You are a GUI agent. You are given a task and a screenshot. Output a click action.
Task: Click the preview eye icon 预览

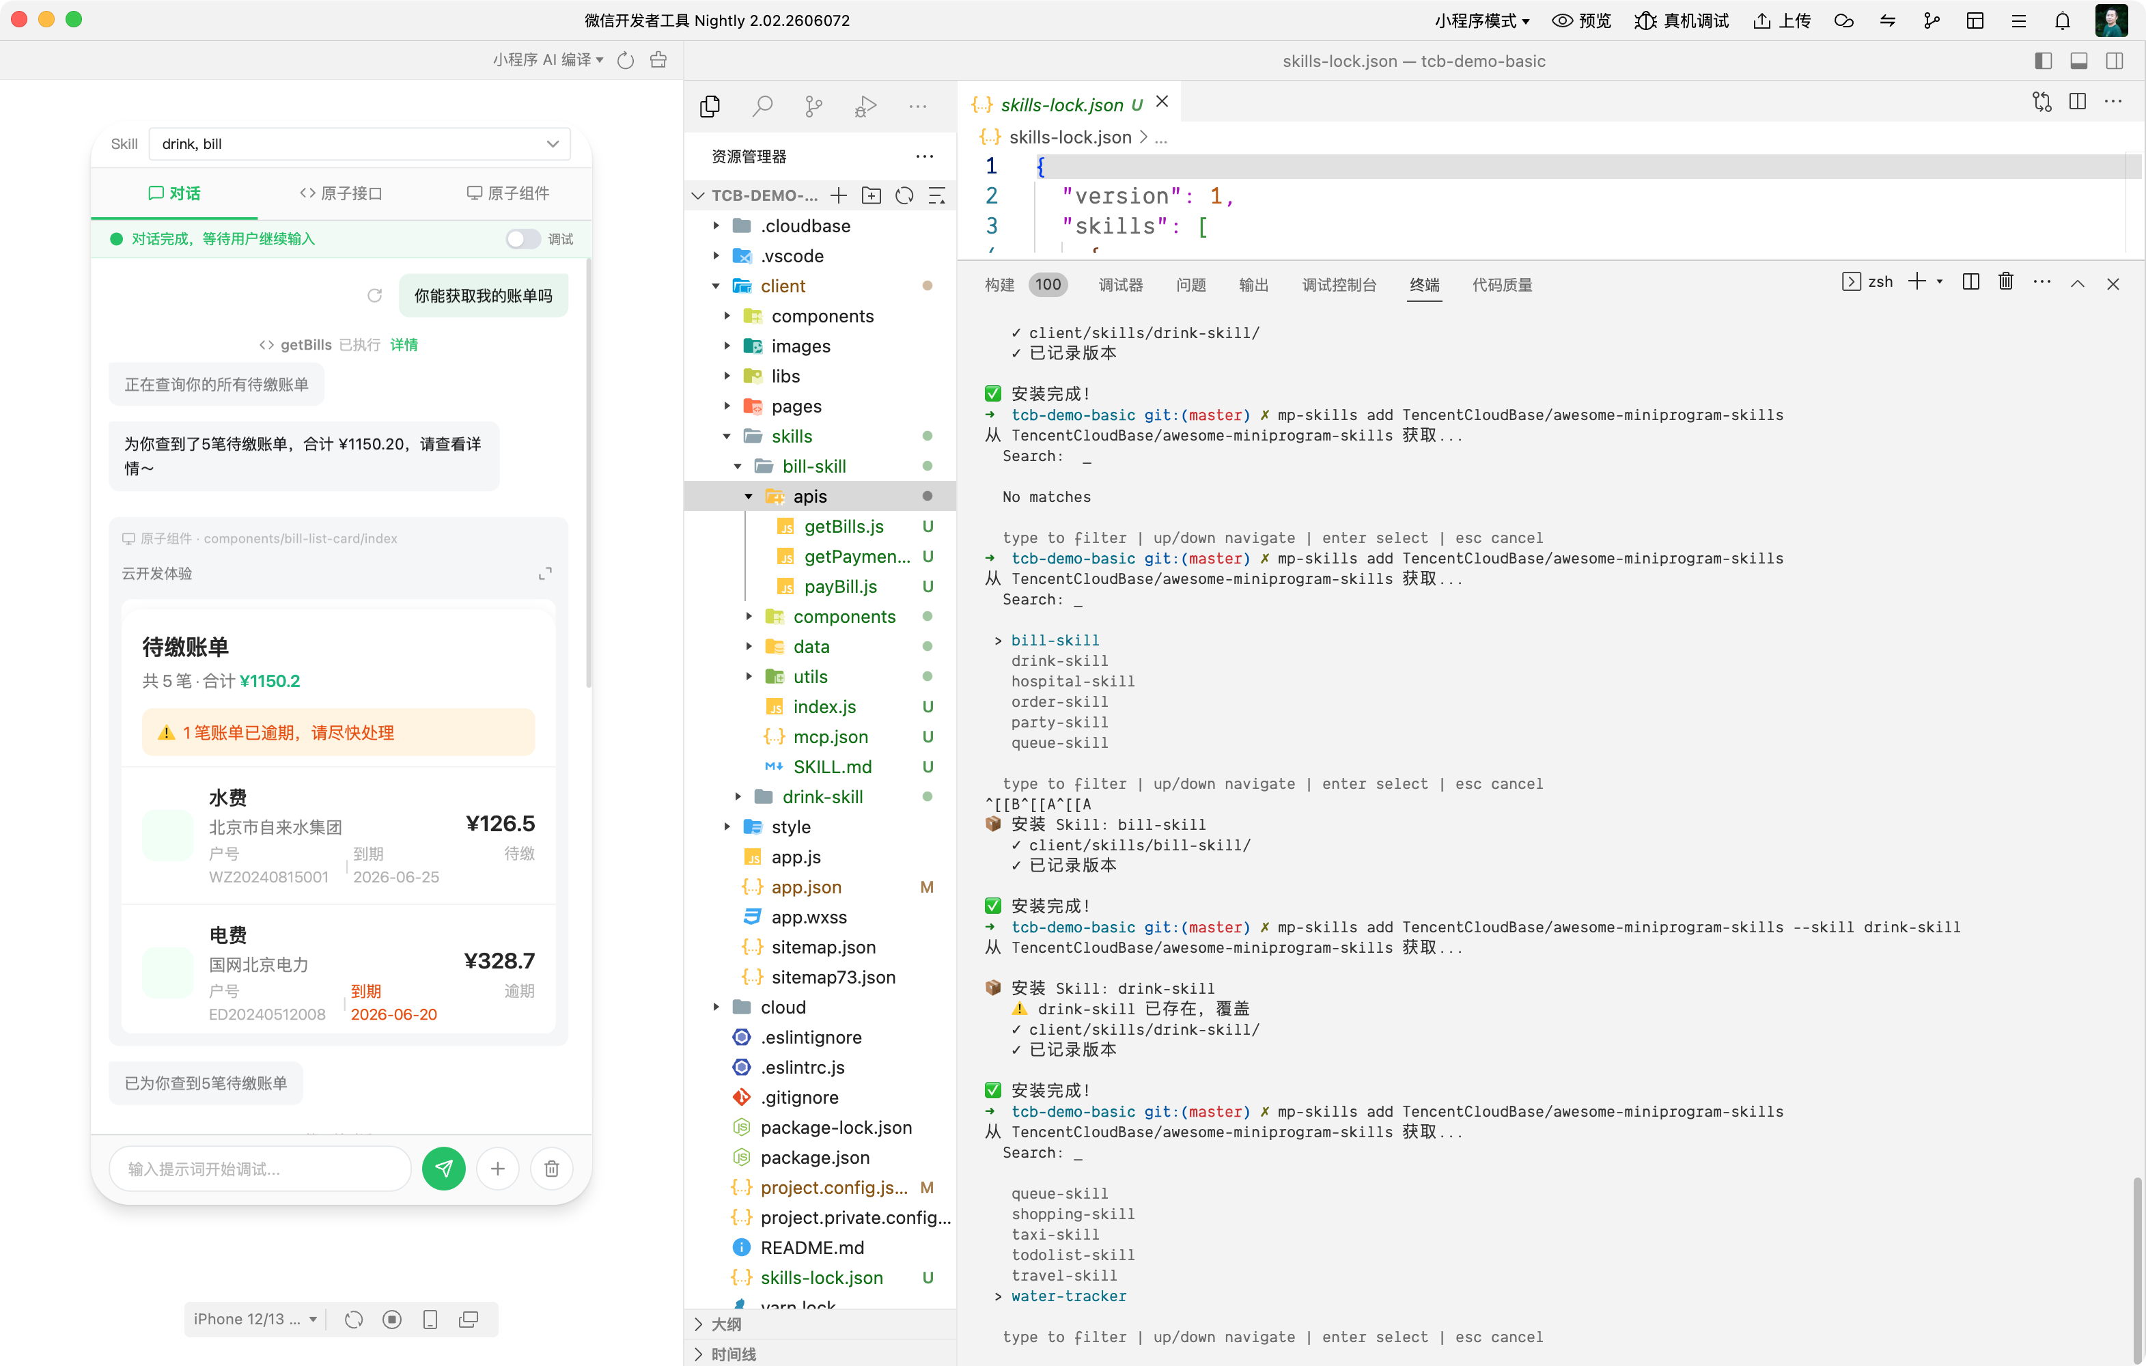click(x=1581, y=20)
